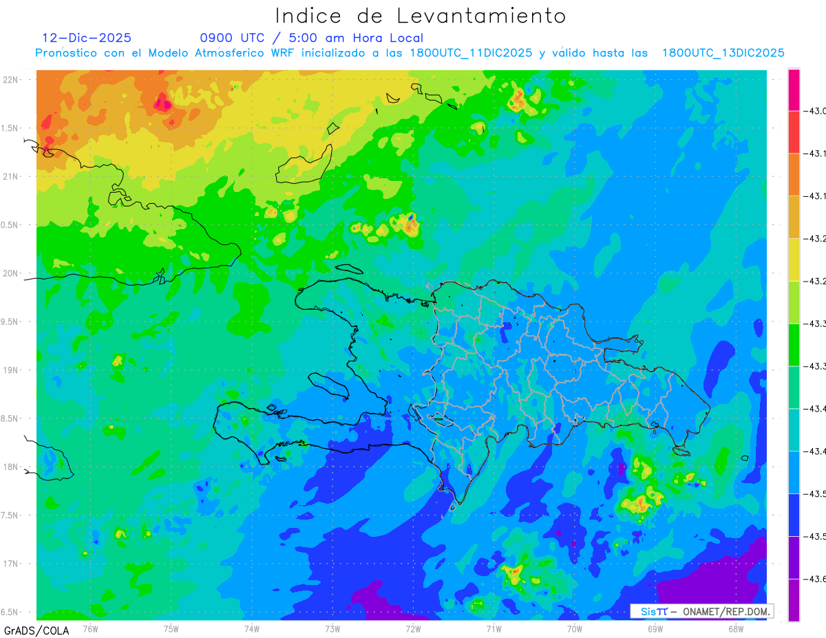Pick the bright yellow swatch in the color bar
826x638 pixels.
[x=794, y=260]
